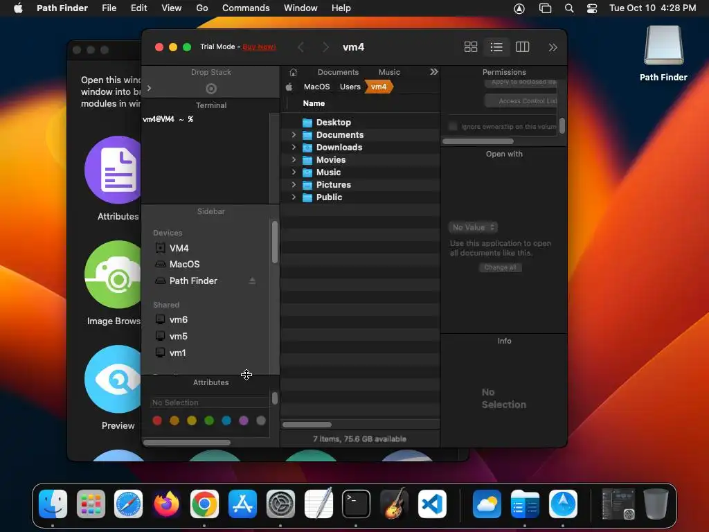709x532 pixels.
Task: Toggle Ignore ownership on this volume checkbox
Action: click(x=453, y=127)
